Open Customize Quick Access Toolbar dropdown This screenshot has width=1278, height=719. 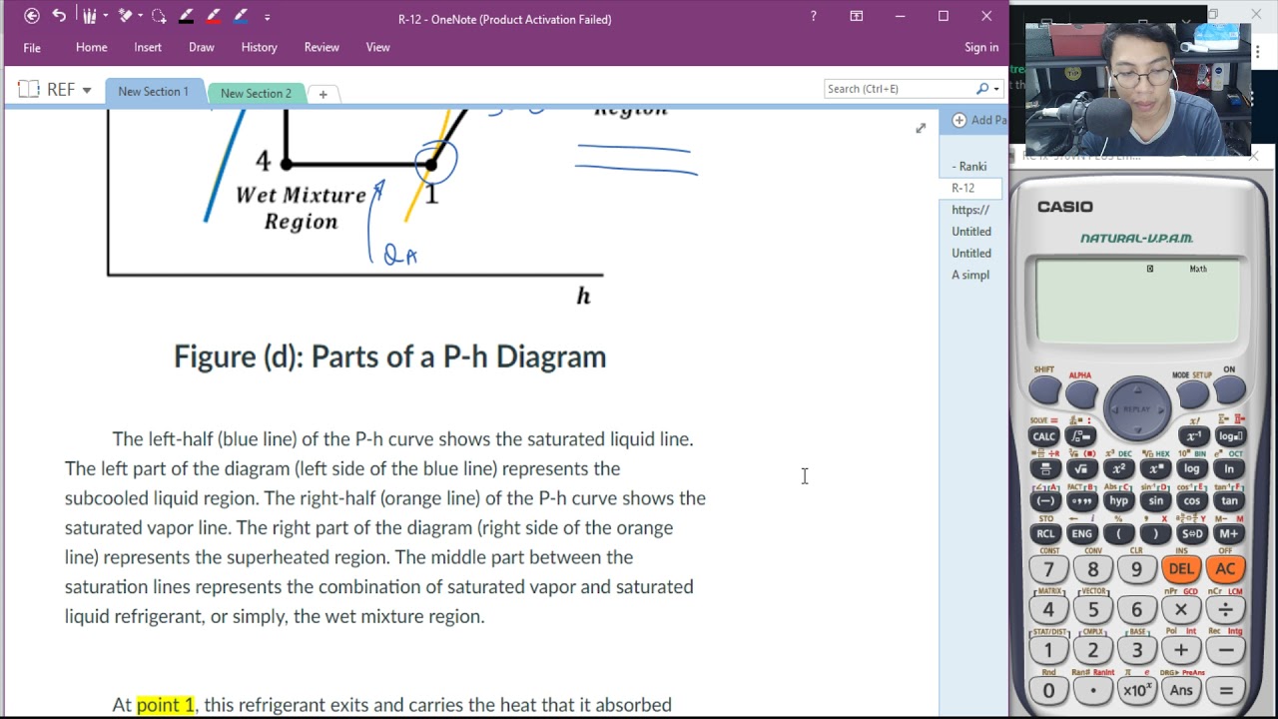tap(267, 17)
